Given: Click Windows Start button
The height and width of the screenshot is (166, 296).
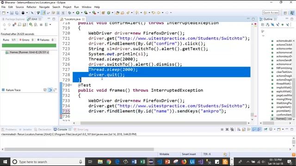Looking at the screenshot, I should (5, 162).
